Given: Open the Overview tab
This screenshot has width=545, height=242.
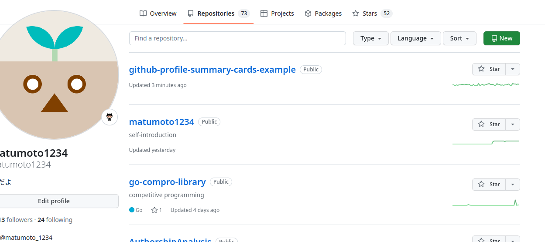Looking at the screenshot, I should coord(158,13).
